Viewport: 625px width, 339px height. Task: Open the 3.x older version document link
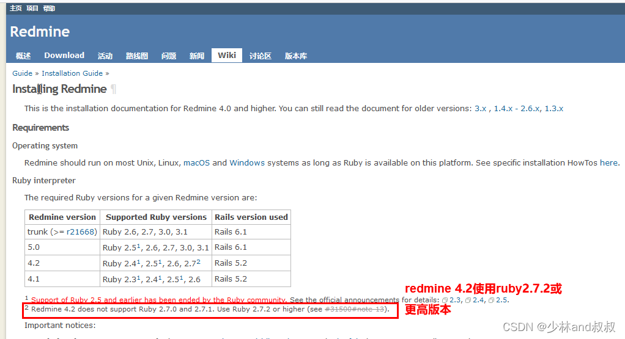point(480,109)
